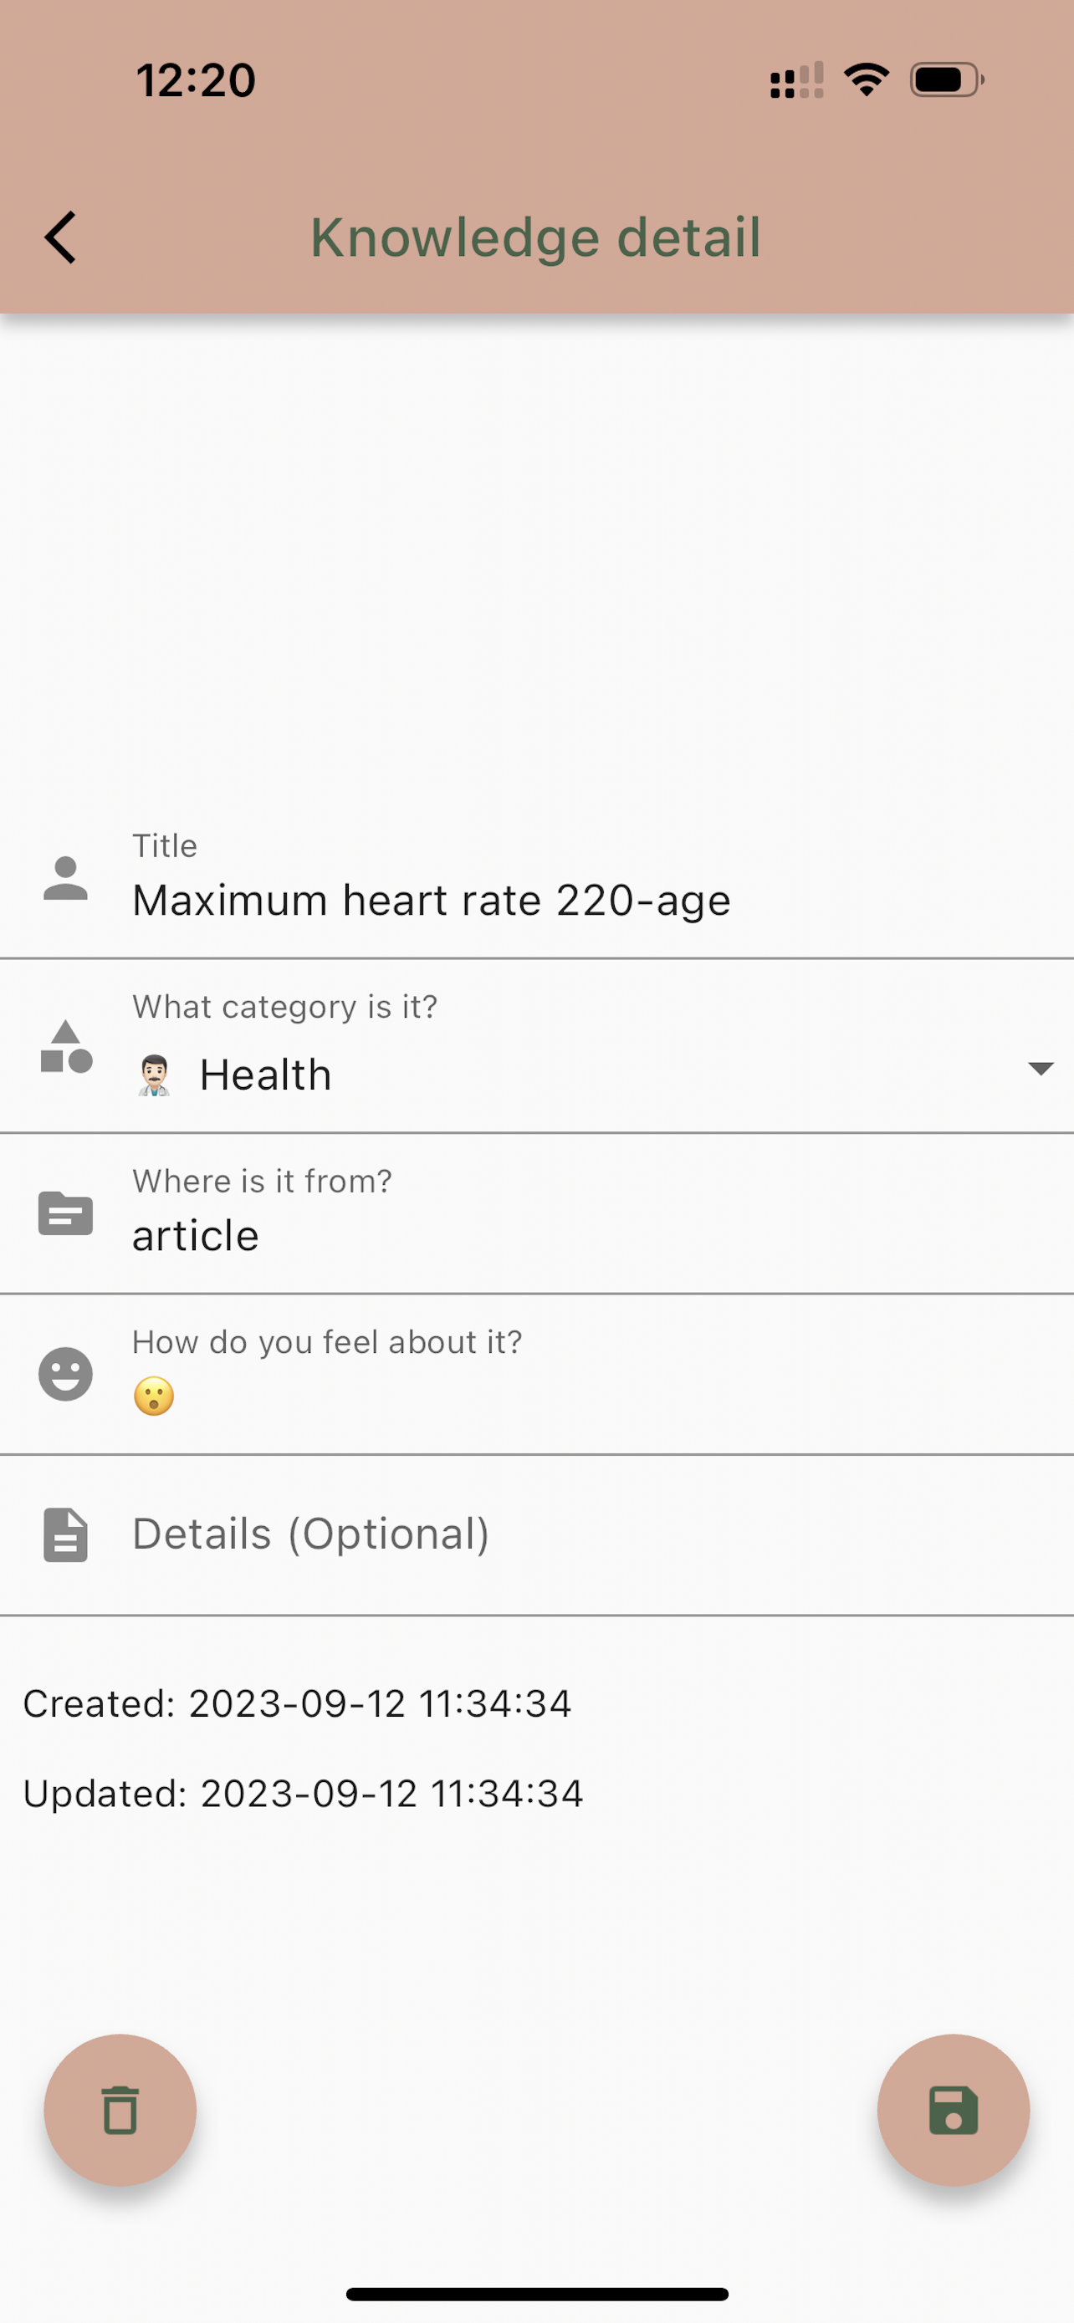This screenshot has width=1074, height=2323.
Task: Tap the doctor emoji in category
Action: 154,1075
